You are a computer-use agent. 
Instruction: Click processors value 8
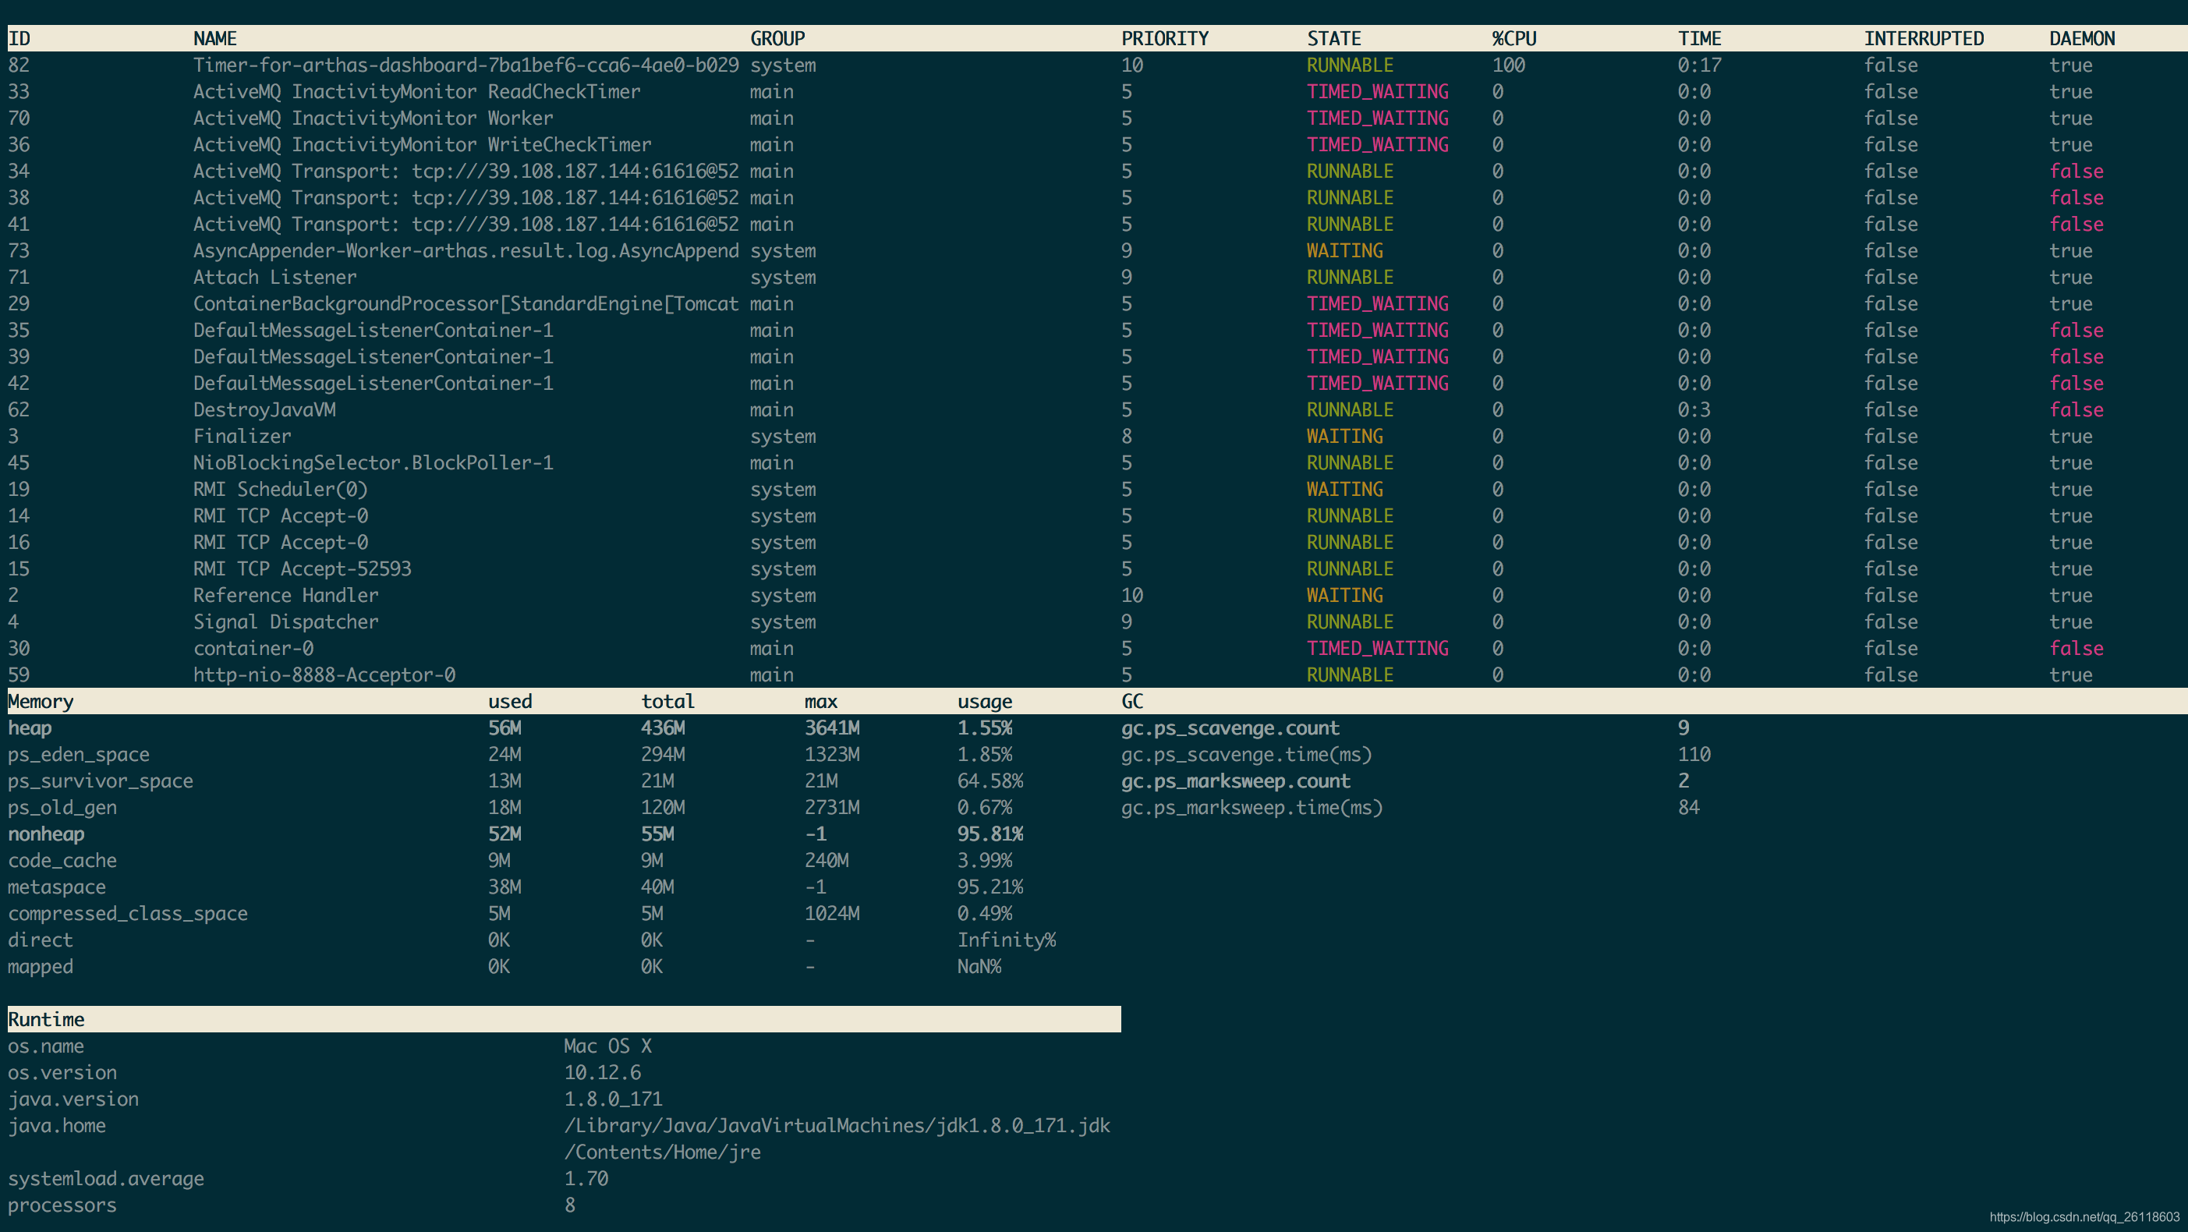[x=569, y=1205]
